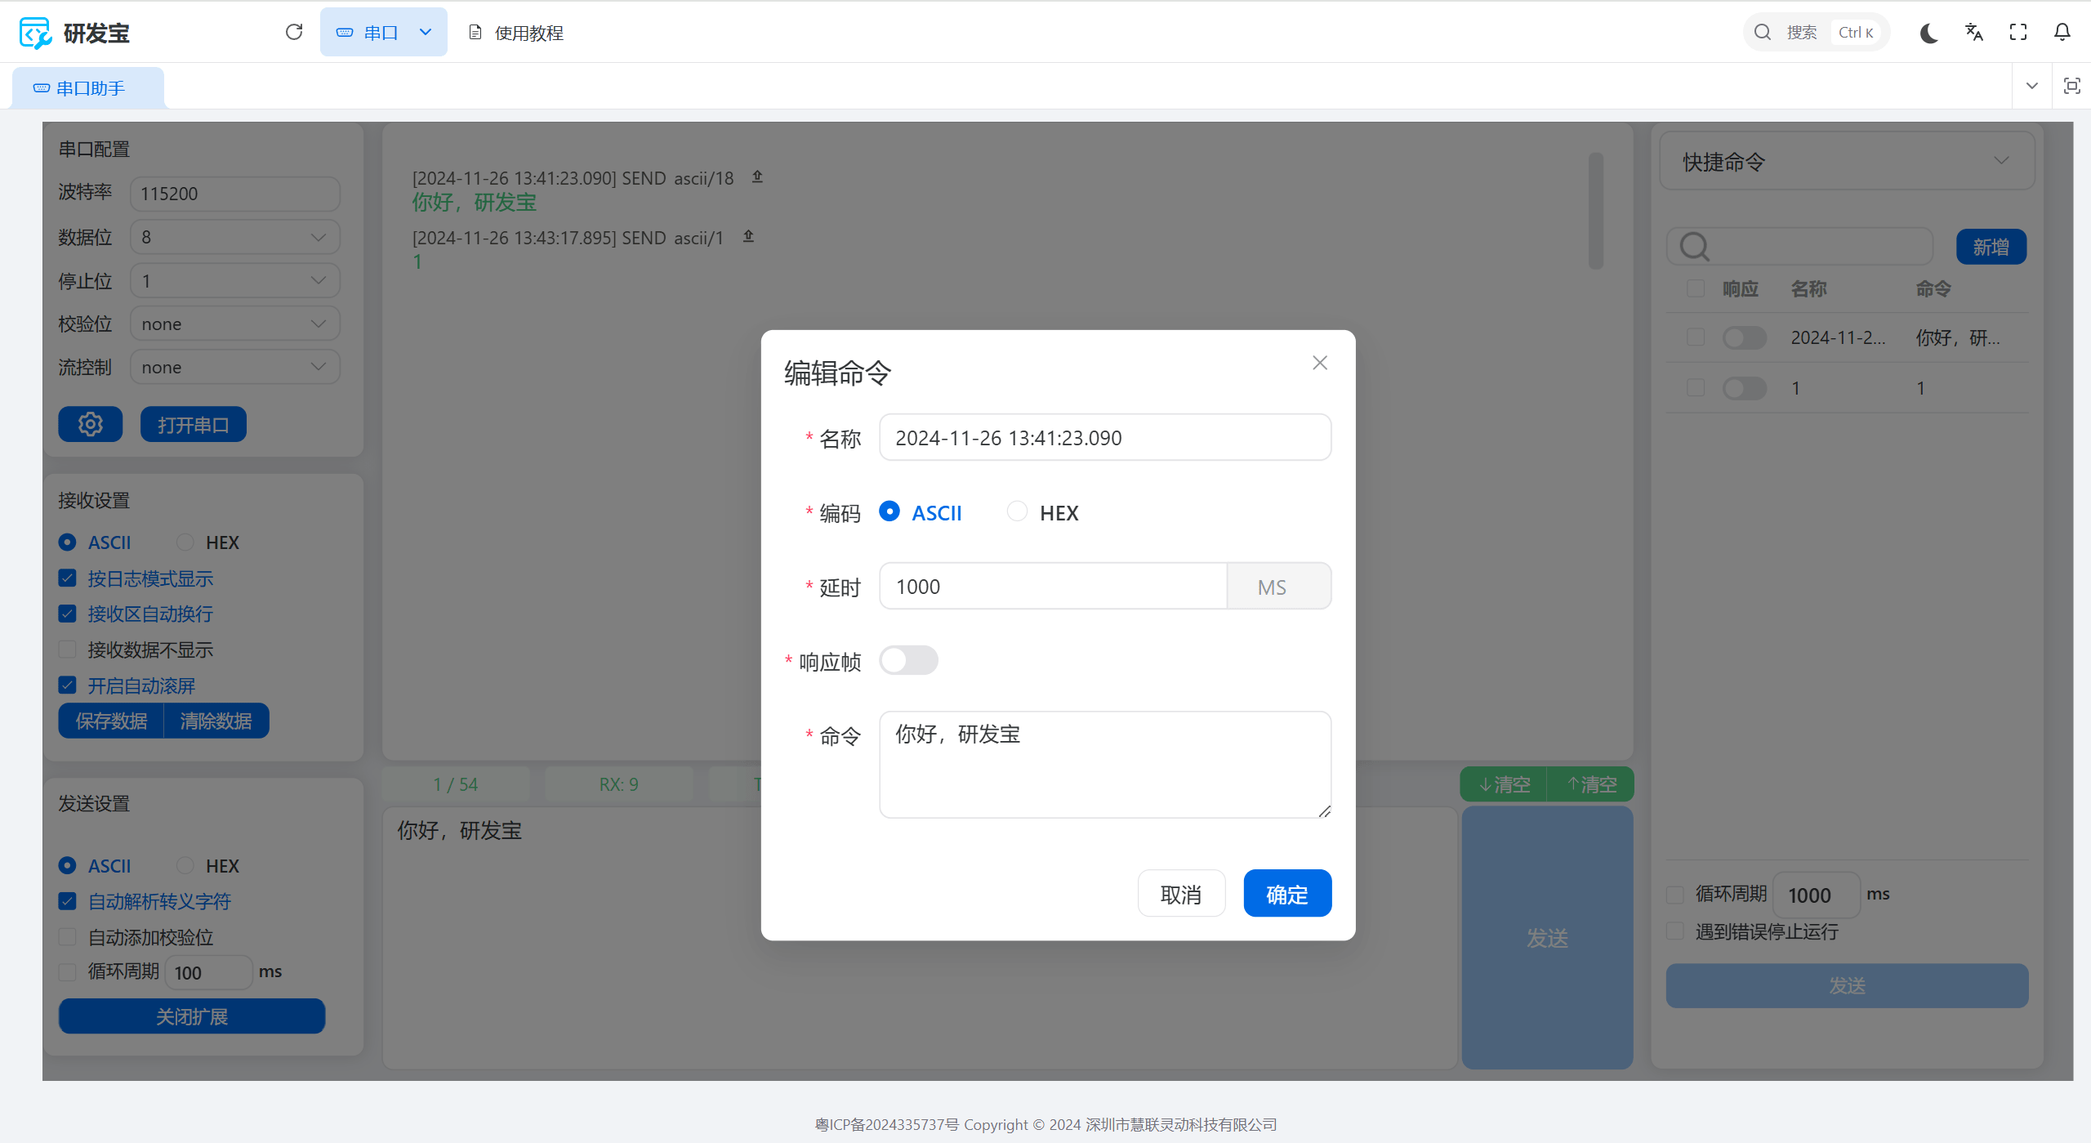2091x1143 pixels.
Task: Toggle the 响应帧 switch in dialog
Action: click(x=908, y=660)
